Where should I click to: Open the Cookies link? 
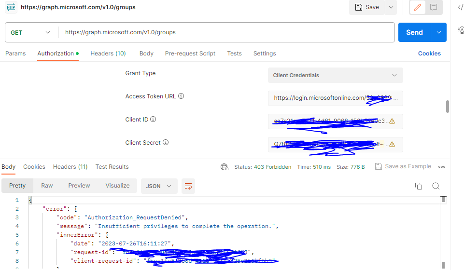point(429,54)
